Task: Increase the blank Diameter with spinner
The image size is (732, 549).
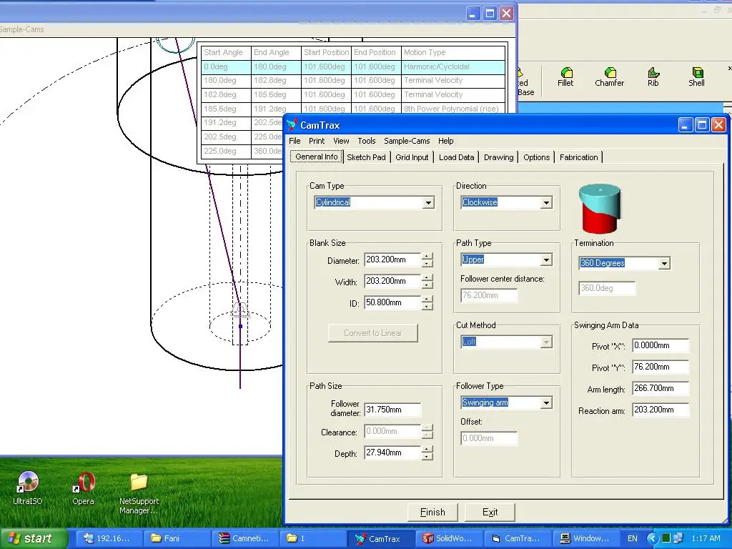Action: pyautogui.click(x=427, y=257)
